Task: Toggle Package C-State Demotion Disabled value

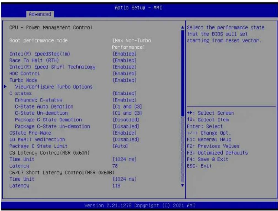Action: coord(126,120)
